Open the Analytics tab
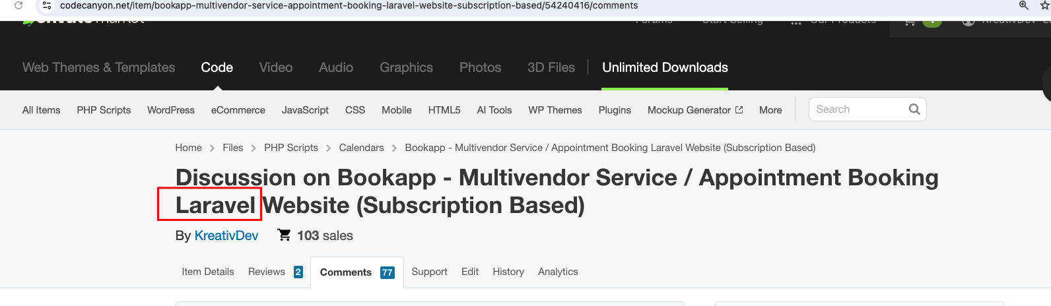The image size is (1051, 306). [x=558, y=272]
